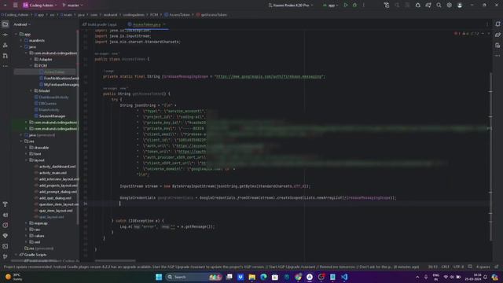Click the 4 spaces indent status widget
Image resolution: width=503 pixels, height=283 pixels.
[x=483, y=266]
